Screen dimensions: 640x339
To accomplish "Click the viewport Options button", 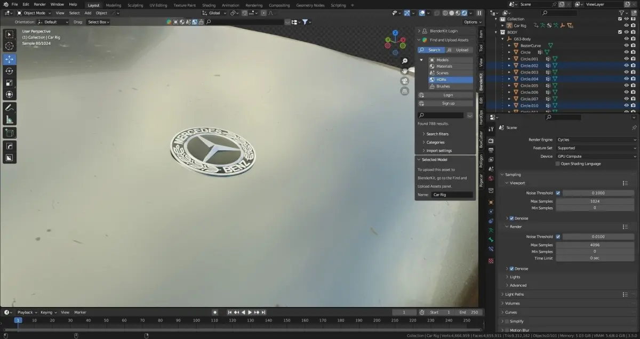I will coord(472,22).
